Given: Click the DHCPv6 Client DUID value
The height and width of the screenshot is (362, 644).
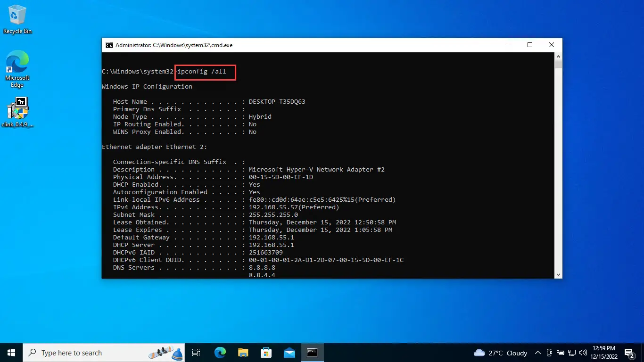Looking at the screenshot, I should click(326, 260).
